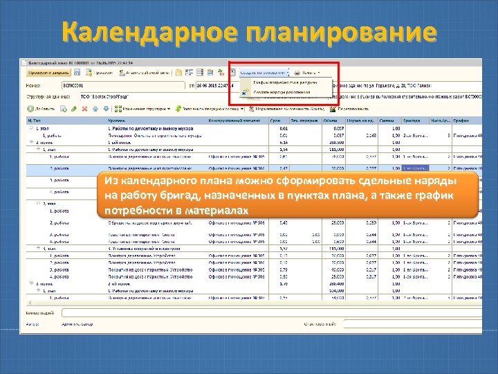Select График потребности в ресурсах menu item
The image size is (498, 374).
(285, 82)
